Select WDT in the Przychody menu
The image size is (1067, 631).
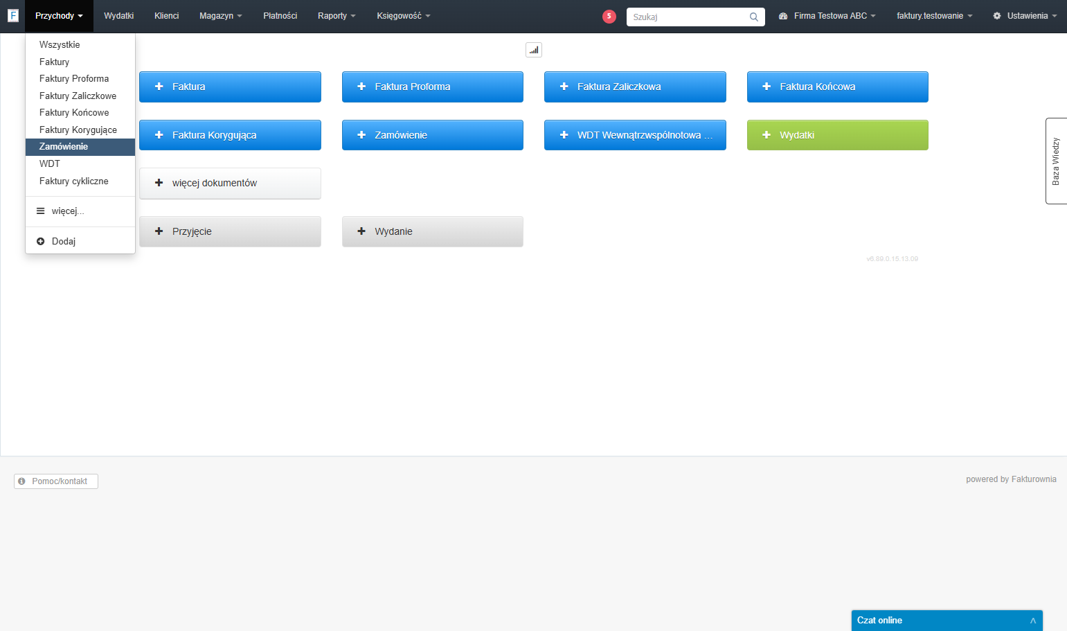point(80,163)
